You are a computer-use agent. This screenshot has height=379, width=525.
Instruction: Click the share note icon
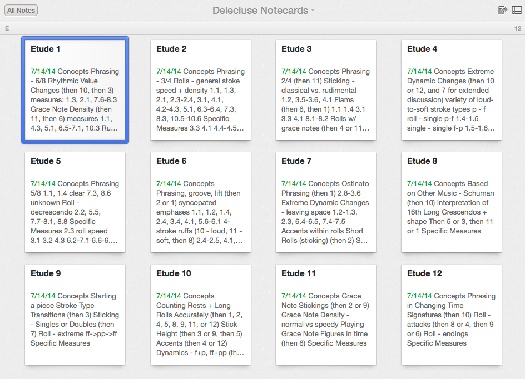502,11
